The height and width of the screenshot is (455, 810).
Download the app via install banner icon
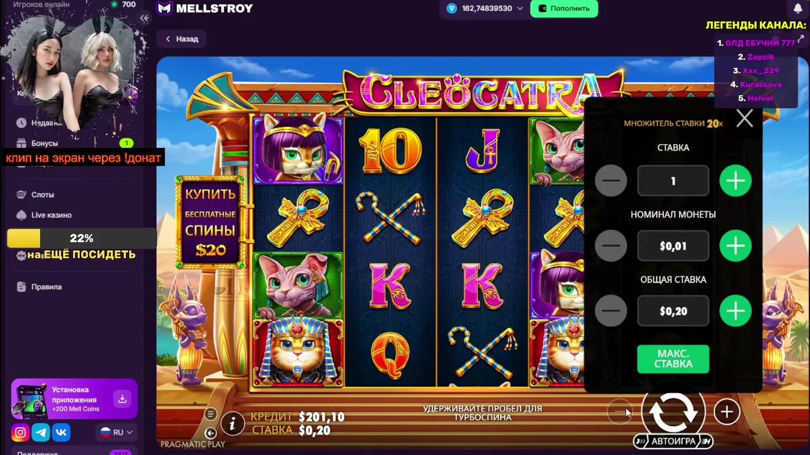click(x=122, y=399)
